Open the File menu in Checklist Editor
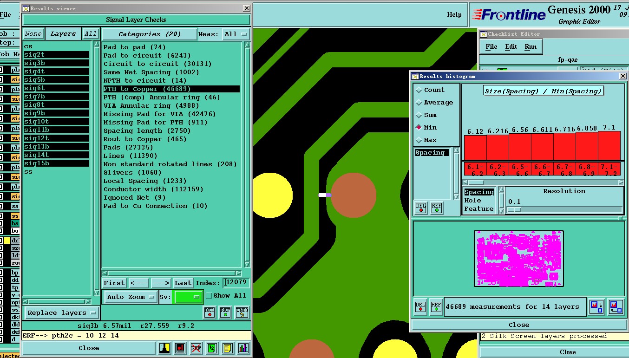The image size is (629, 358). (491, 47)
